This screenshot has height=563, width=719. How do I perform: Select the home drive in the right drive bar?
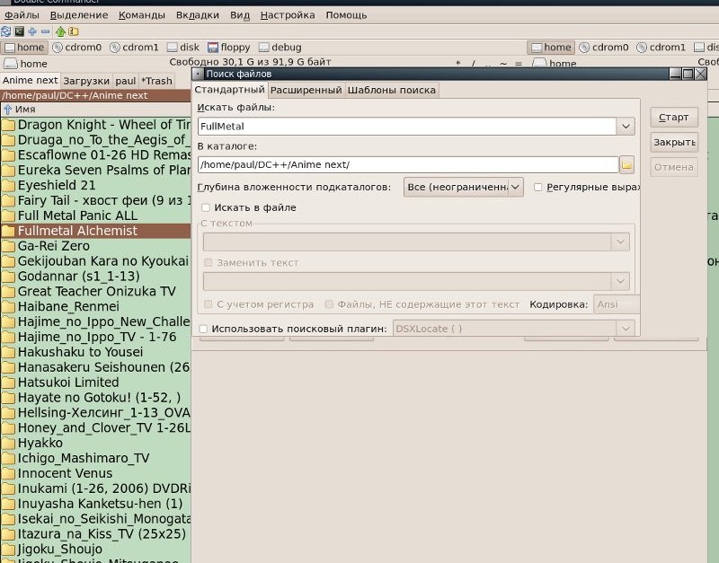point(551,48)
